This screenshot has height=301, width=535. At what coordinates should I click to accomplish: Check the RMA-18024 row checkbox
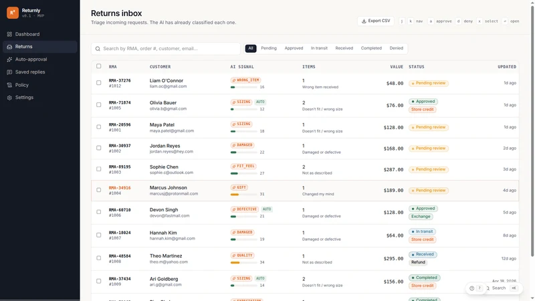(98, 235)
